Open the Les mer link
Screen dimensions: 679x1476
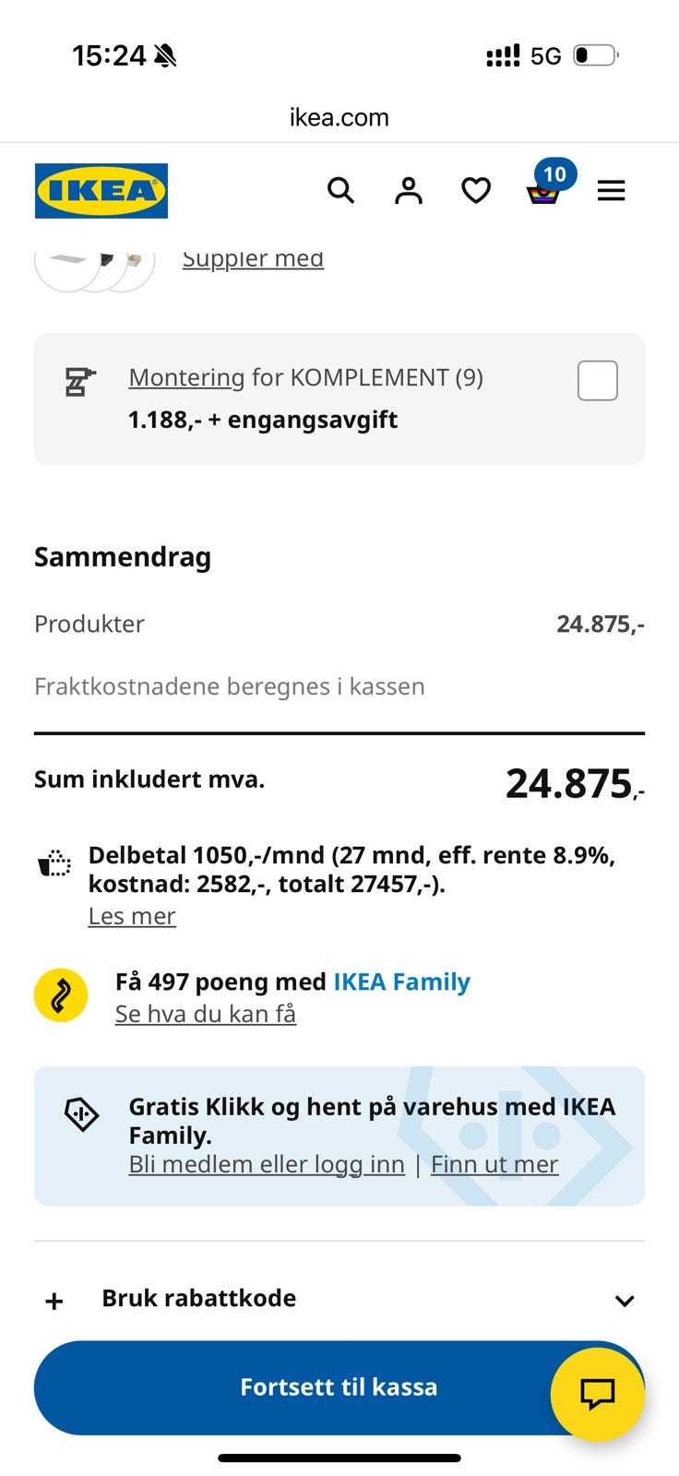pos(132,916)
